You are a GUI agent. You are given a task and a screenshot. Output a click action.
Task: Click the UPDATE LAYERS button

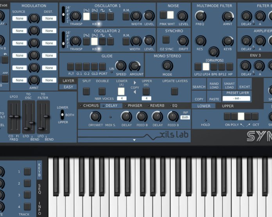pos(175,91)
